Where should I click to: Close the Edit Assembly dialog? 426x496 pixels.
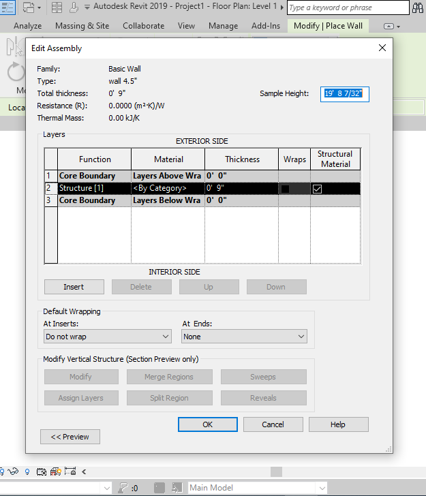pos(382,48)
